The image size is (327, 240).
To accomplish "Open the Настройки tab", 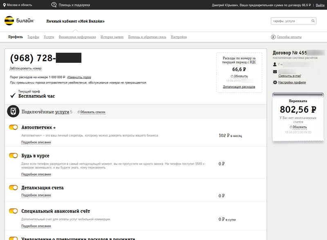I will pos(179,37).
